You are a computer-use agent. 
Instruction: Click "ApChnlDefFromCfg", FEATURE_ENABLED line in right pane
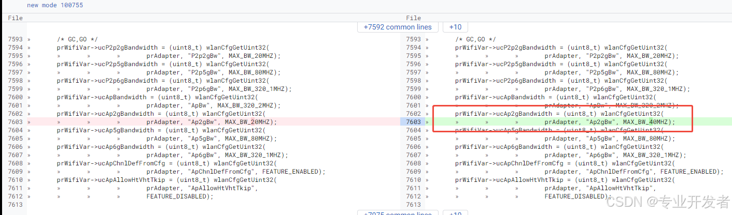[x=634, y=172]
